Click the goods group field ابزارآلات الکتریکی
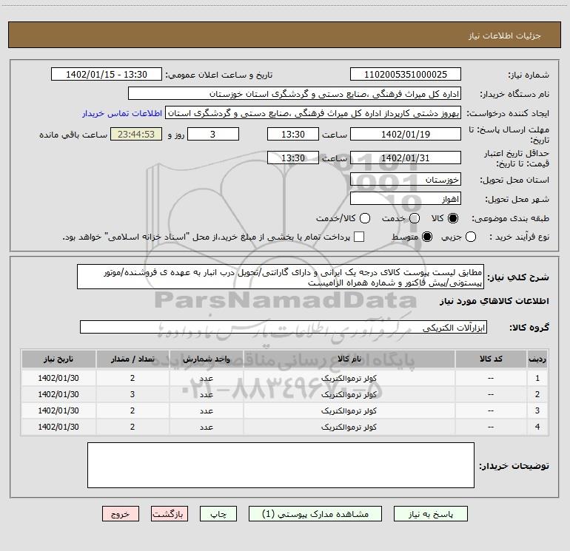Screen dimensions: 570x551 point(284,327)
